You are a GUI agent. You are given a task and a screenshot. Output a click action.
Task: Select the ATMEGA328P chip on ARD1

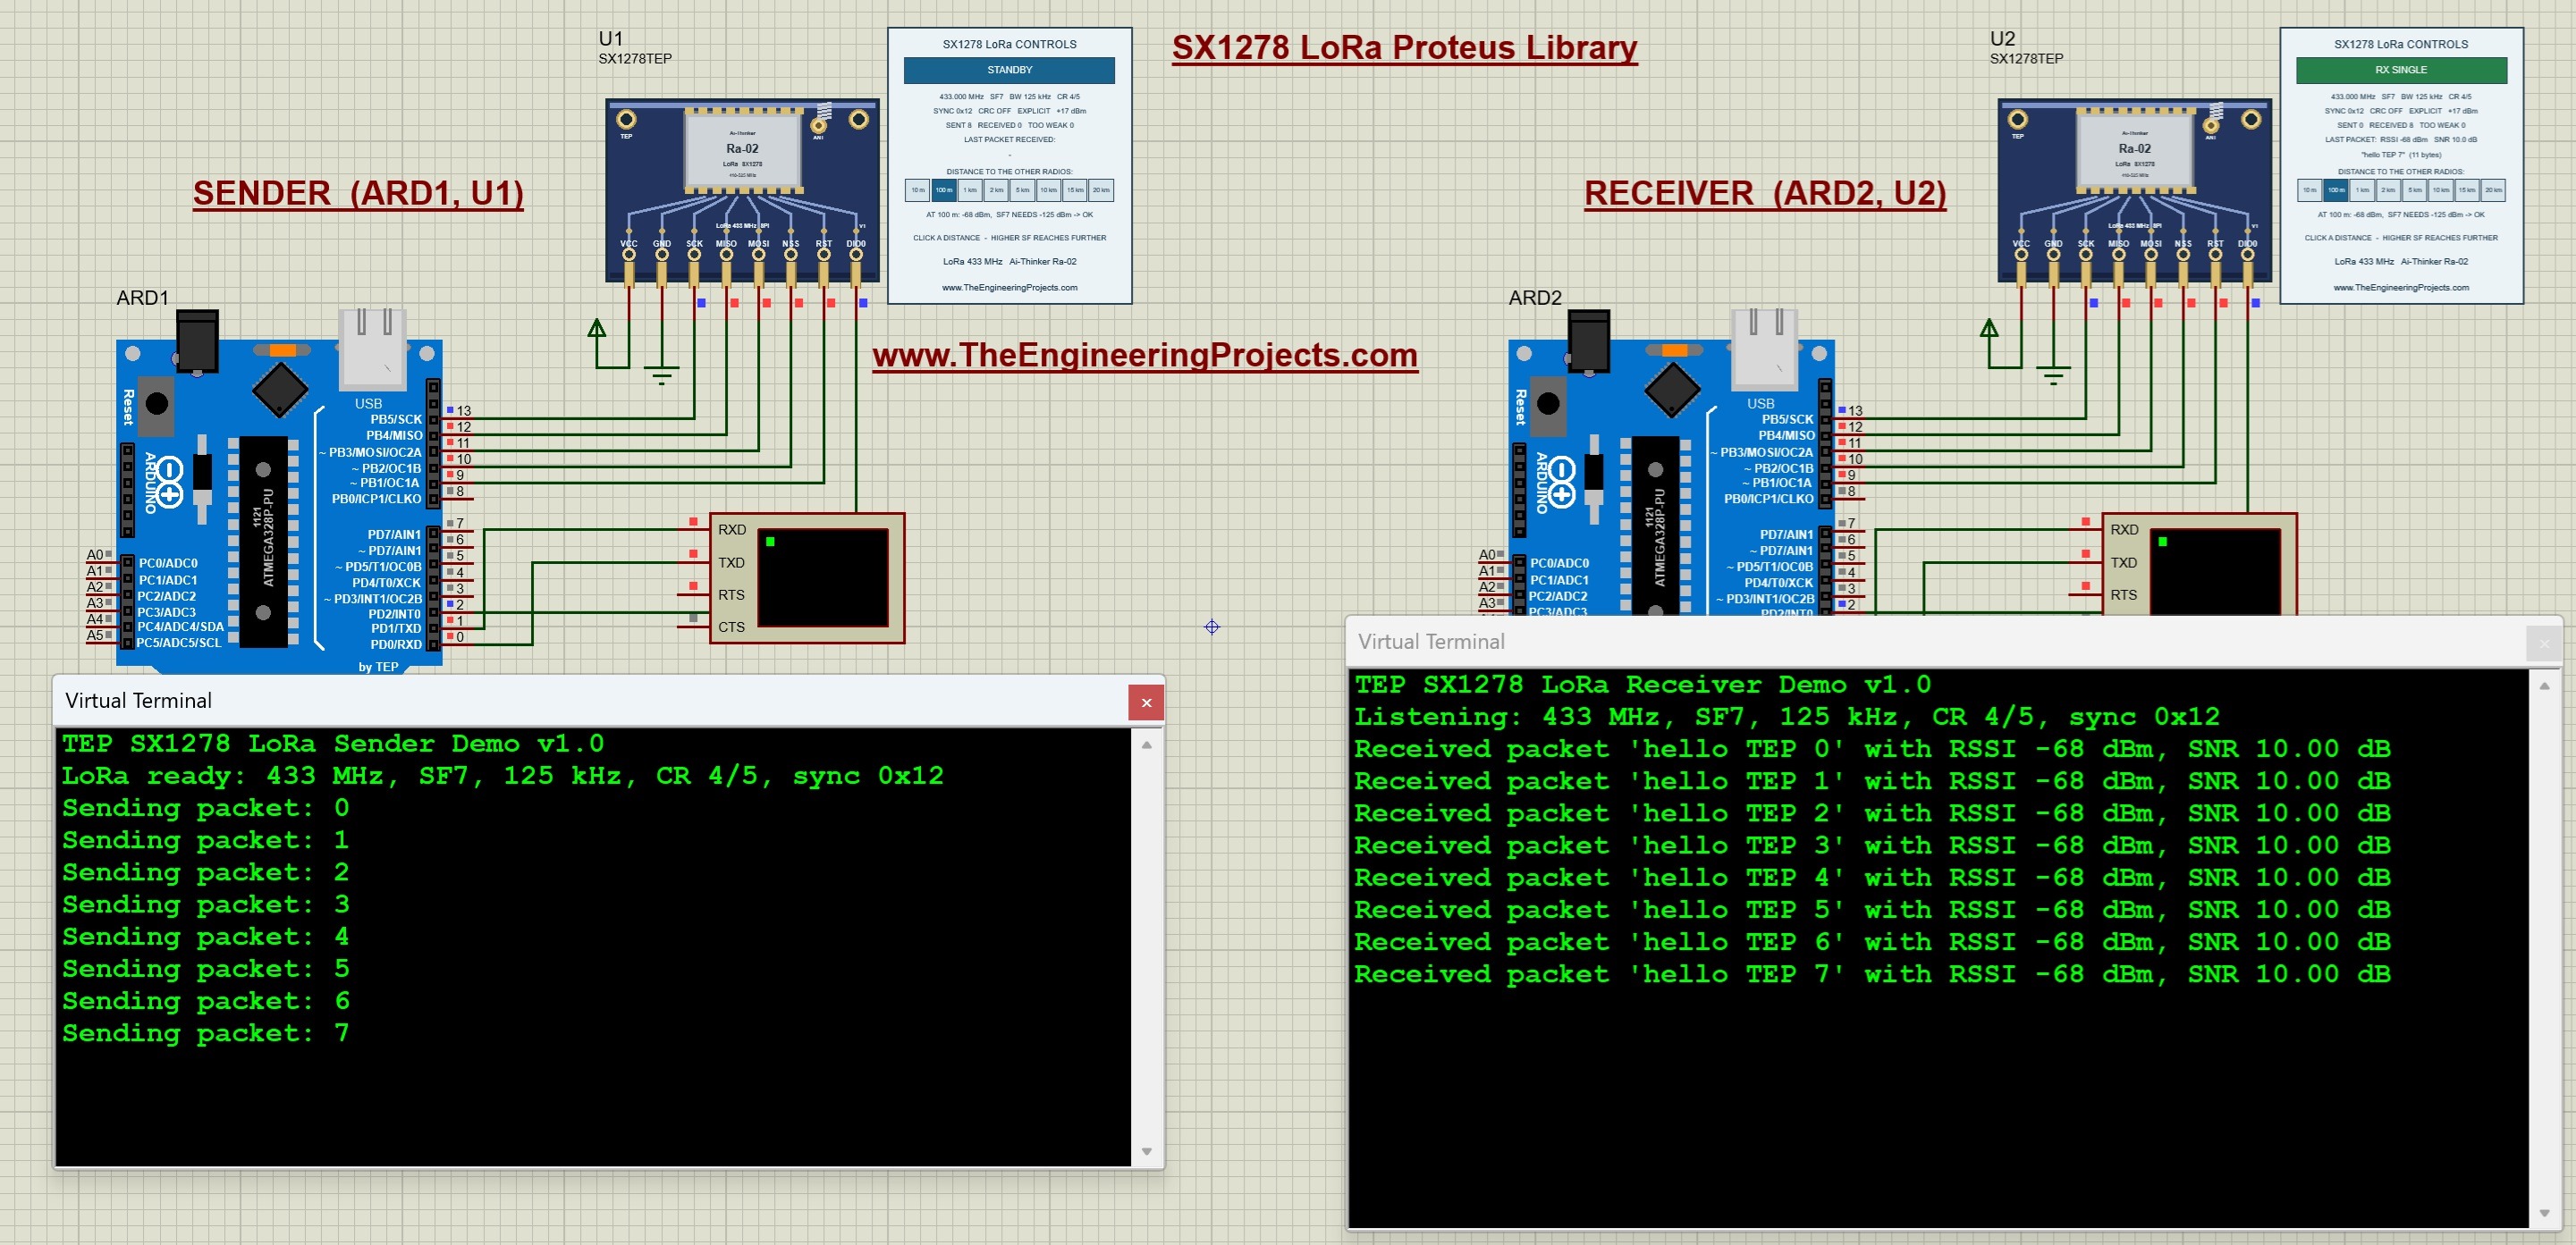click(263, 540)
